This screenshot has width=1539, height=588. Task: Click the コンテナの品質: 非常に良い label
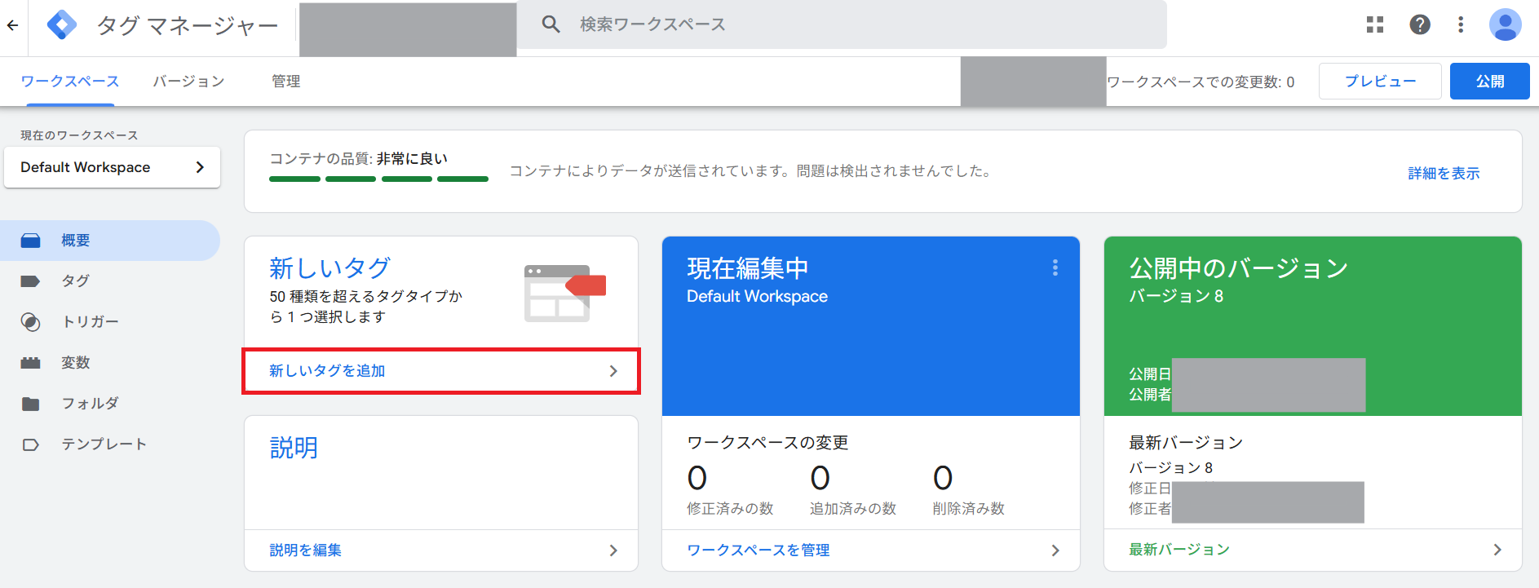[x=359, y=159]
